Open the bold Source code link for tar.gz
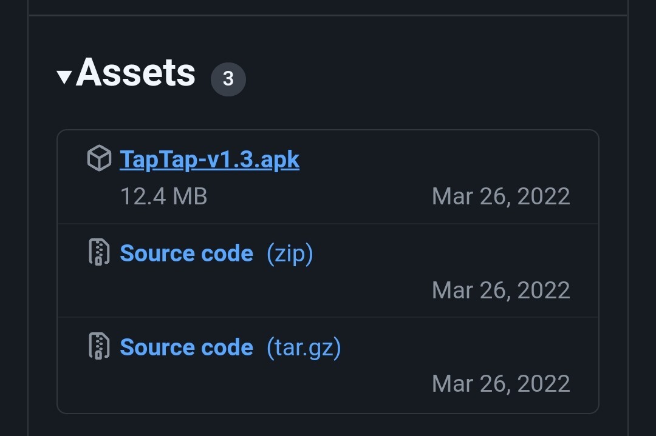 pyautogui.click(x=186, y=347)
